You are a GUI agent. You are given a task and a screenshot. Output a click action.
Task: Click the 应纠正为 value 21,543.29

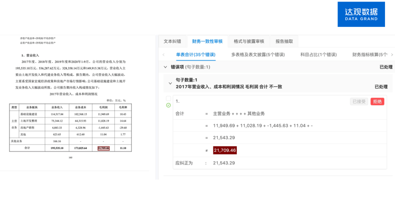(224, 163)
